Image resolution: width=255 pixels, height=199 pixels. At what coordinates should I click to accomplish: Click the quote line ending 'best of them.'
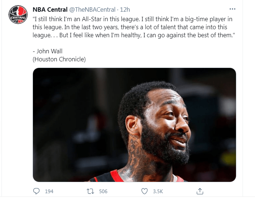tap(134, 35)
